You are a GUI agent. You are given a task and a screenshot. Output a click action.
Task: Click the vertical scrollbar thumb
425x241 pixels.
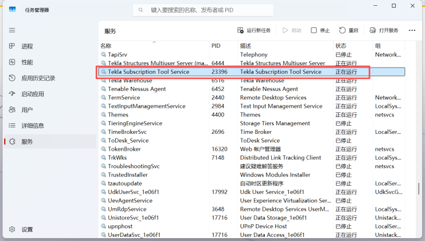(419, 189)
